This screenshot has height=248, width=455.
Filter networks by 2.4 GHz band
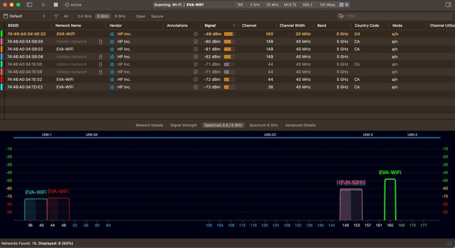[x=85, y=16]
